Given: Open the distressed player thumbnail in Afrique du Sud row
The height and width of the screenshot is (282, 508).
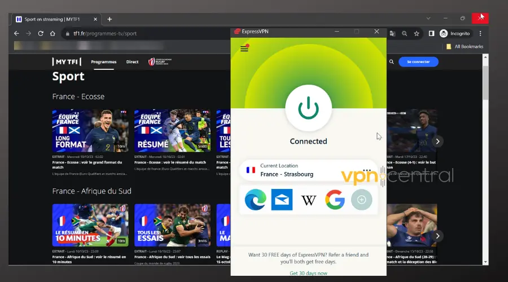Looking at the screenshot, I should click(412, 226).
